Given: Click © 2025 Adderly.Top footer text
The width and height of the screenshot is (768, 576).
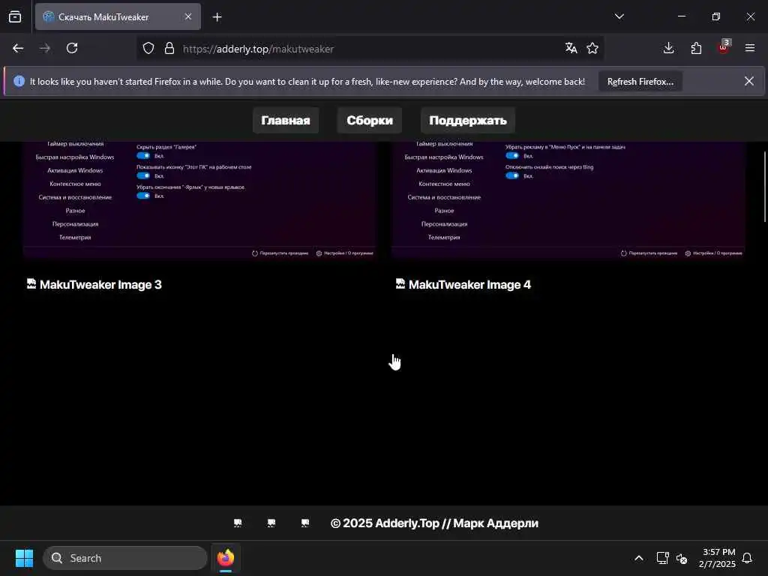Looking at the screenshot, I should tap(434, 523).
